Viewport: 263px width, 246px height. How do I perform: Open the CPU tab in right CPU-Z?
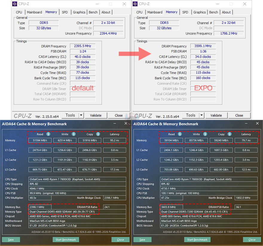tap(139, 12)
